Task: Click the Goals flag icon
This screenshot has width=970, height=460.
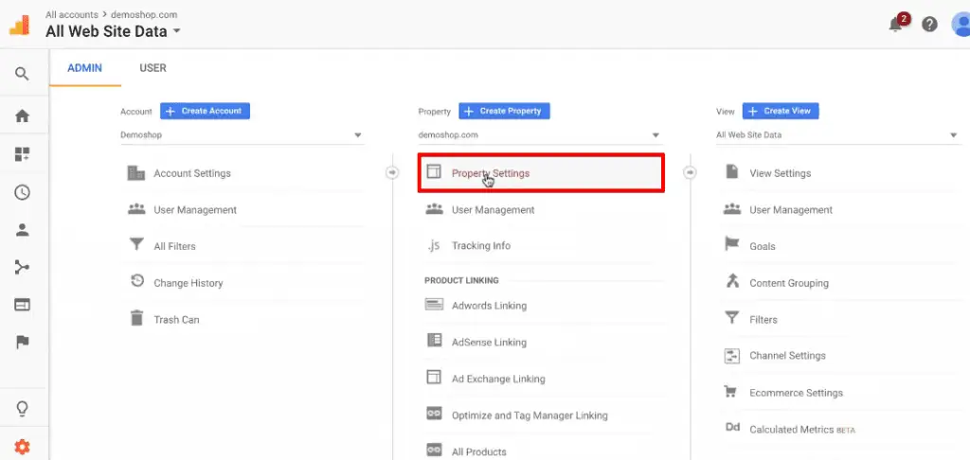Action: pos(732,245)
